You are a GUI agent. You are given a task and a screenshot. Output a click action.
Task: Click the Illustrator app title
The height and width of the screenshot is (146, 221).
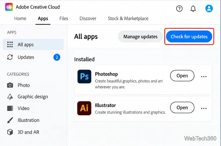click(106, 105)
